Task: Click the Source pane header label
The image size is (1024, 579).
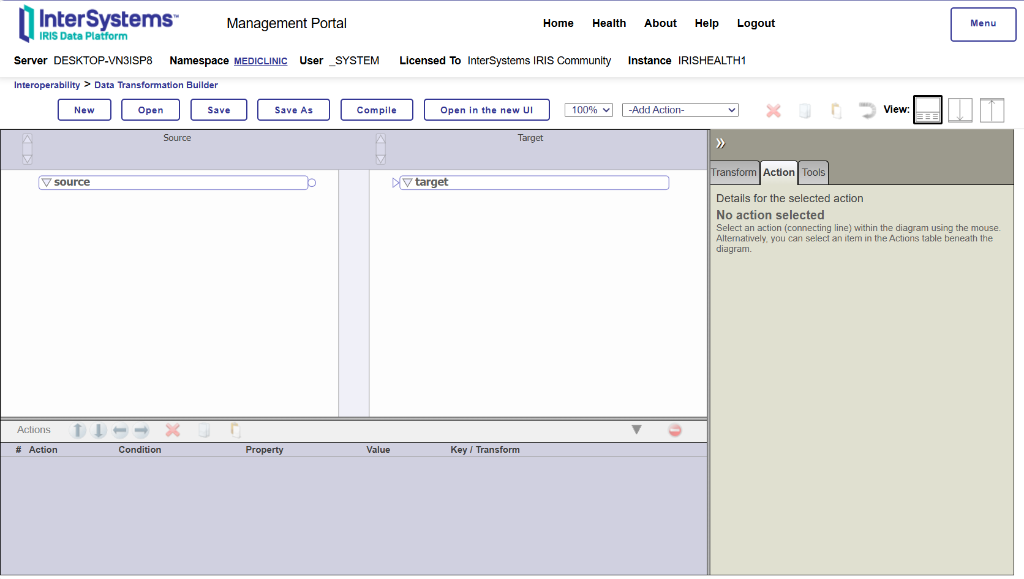Action: coord(177,138)
